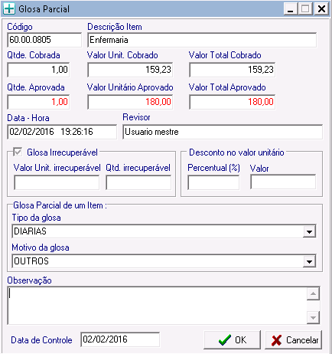Screen dimensions: 332x354
Task: Click the Data - Hora field
Action: click(62, 132)
